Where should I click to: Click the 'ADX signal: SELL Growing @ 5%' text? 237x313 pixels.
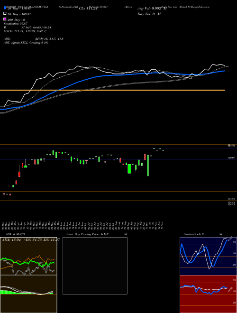pyautogui.click(x=26, y=43)
